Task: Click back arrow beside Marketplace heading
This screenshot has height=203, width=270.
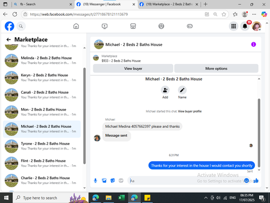Action: 9,40
